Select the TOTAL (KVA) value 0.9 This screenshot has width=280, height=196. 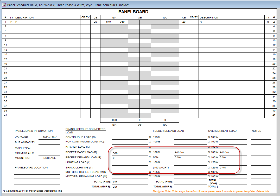tap(130, 182)
